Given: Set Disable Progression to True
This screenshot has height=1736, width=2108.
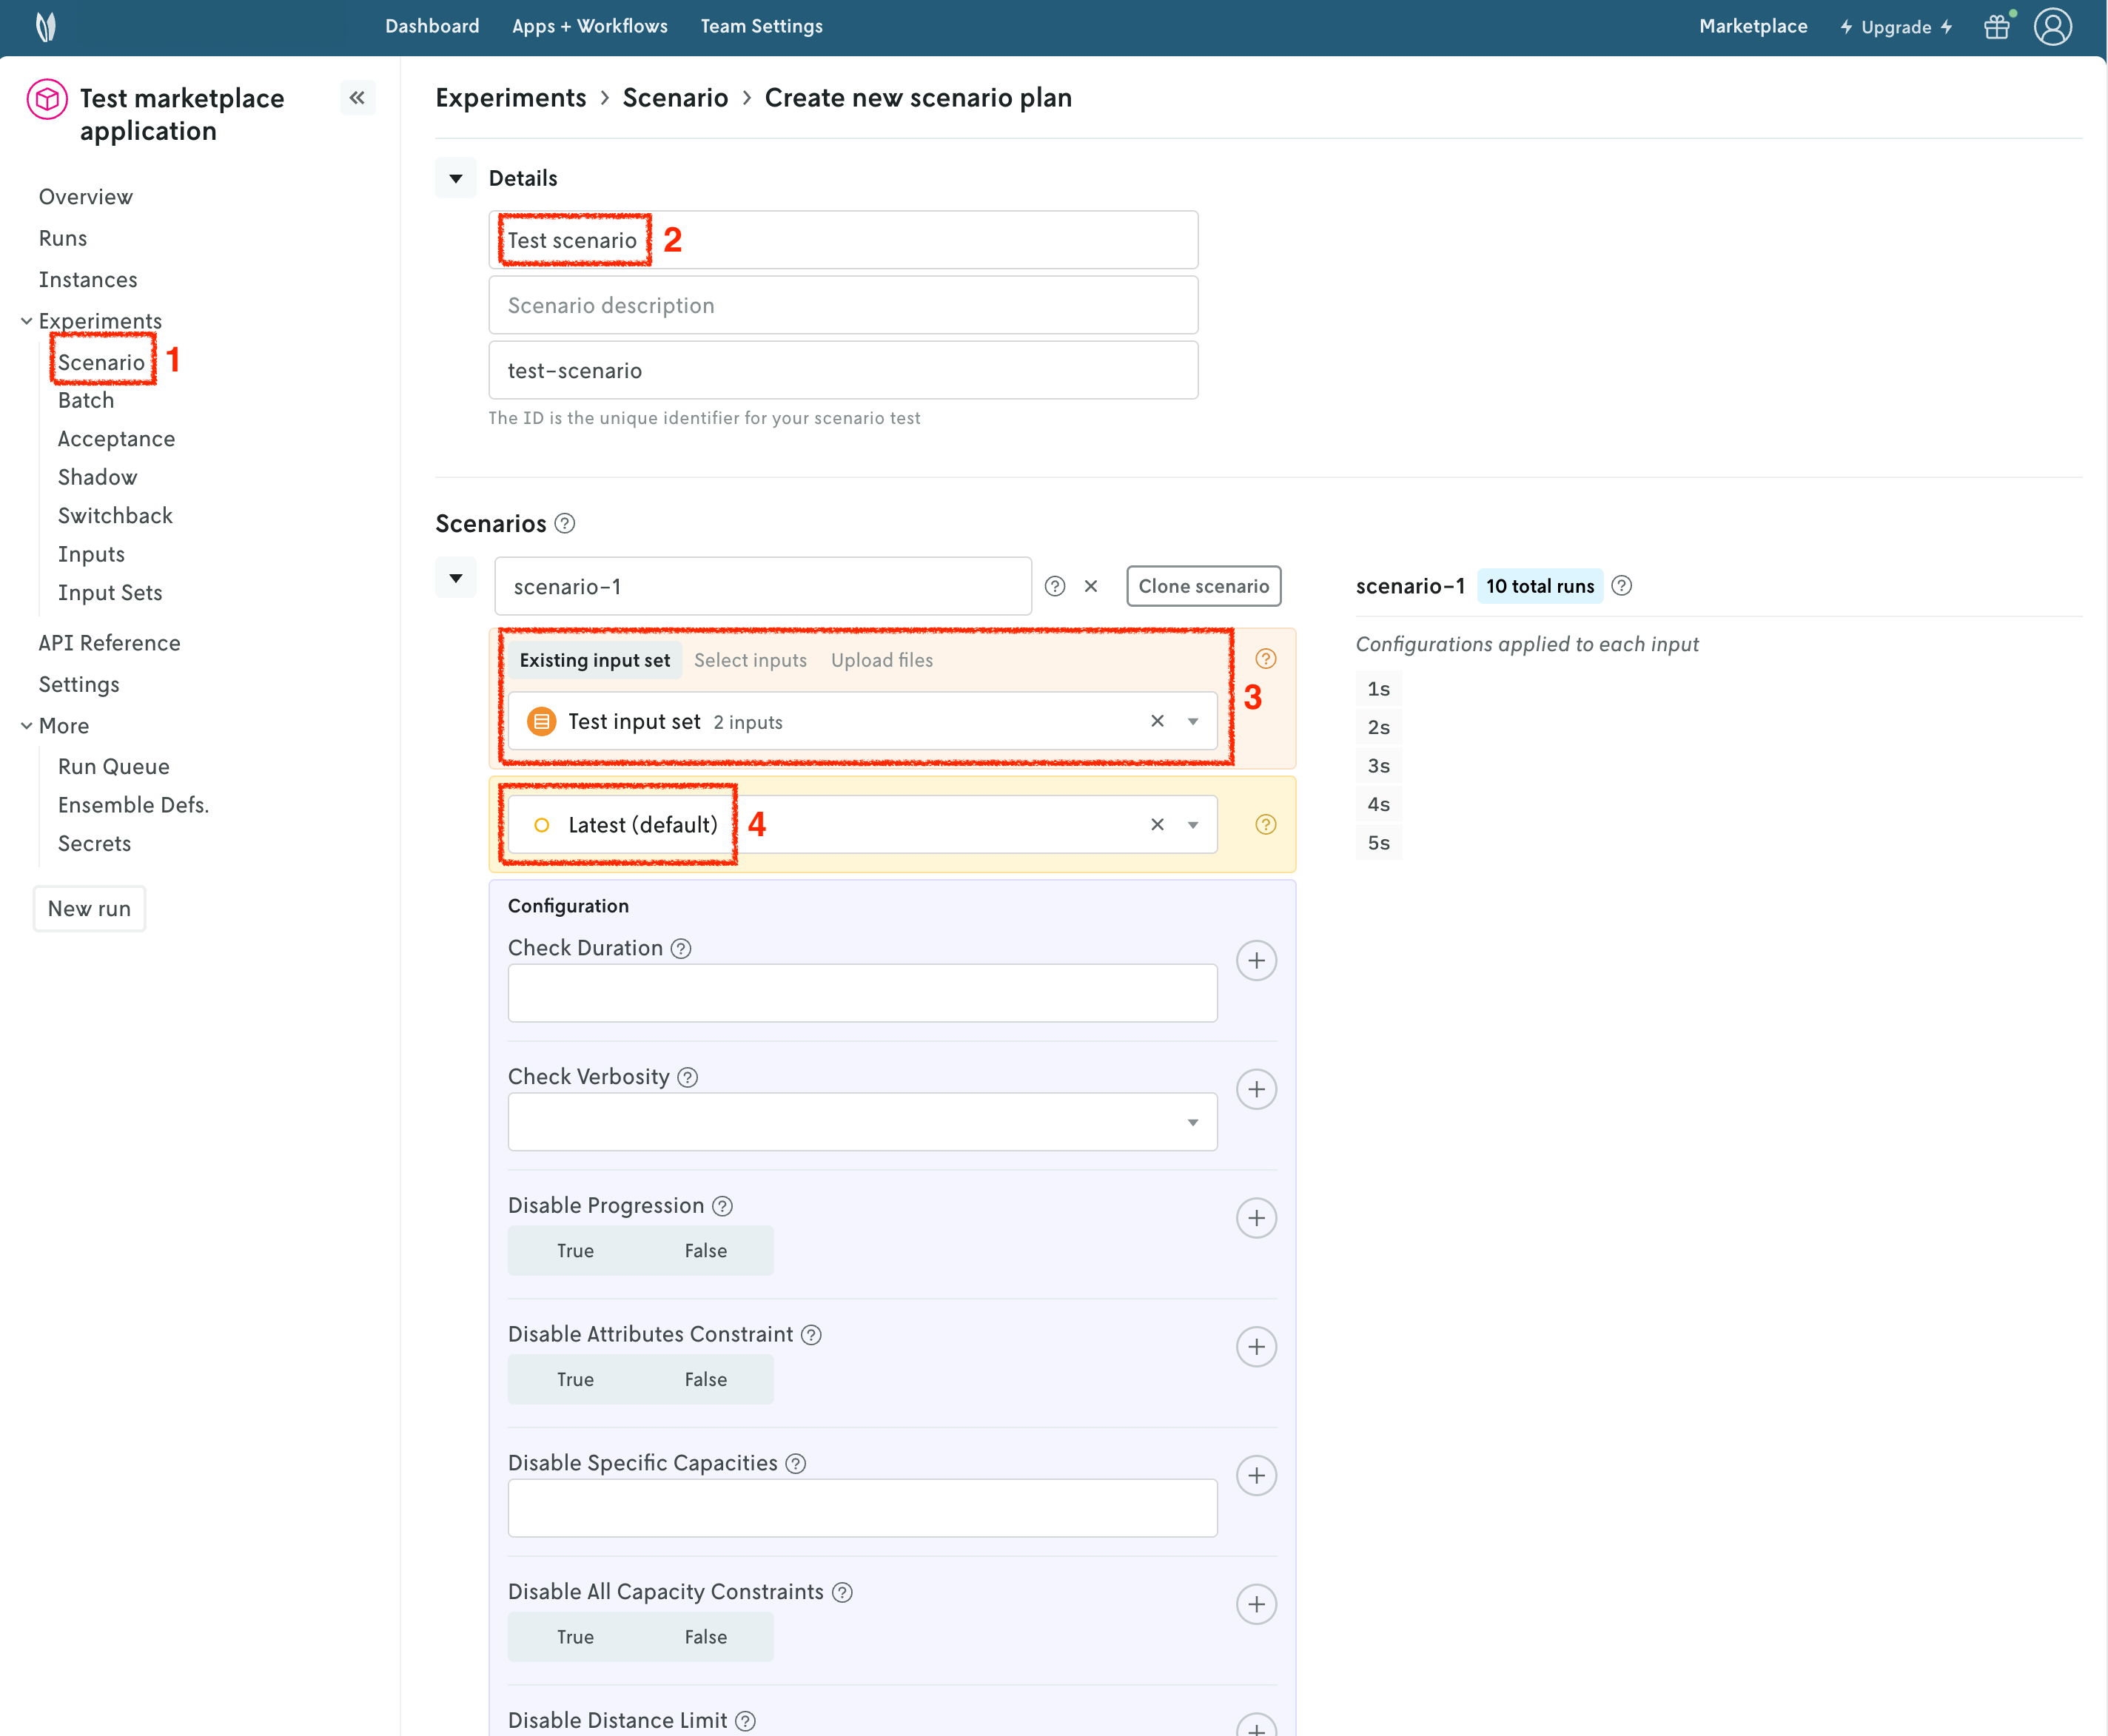Looking at the screenshot, I should coord(575,1251).
